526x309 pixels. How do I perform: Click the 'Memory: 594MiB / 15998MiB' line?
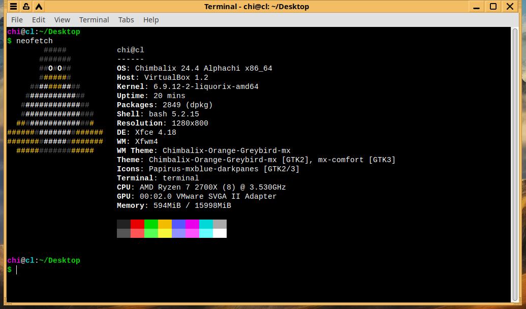(174, 206)
